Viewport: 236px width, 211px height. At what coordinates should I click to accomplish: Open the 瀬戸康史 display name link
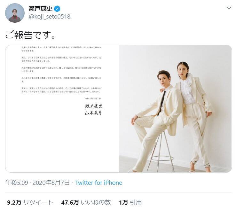coord(41,9)
